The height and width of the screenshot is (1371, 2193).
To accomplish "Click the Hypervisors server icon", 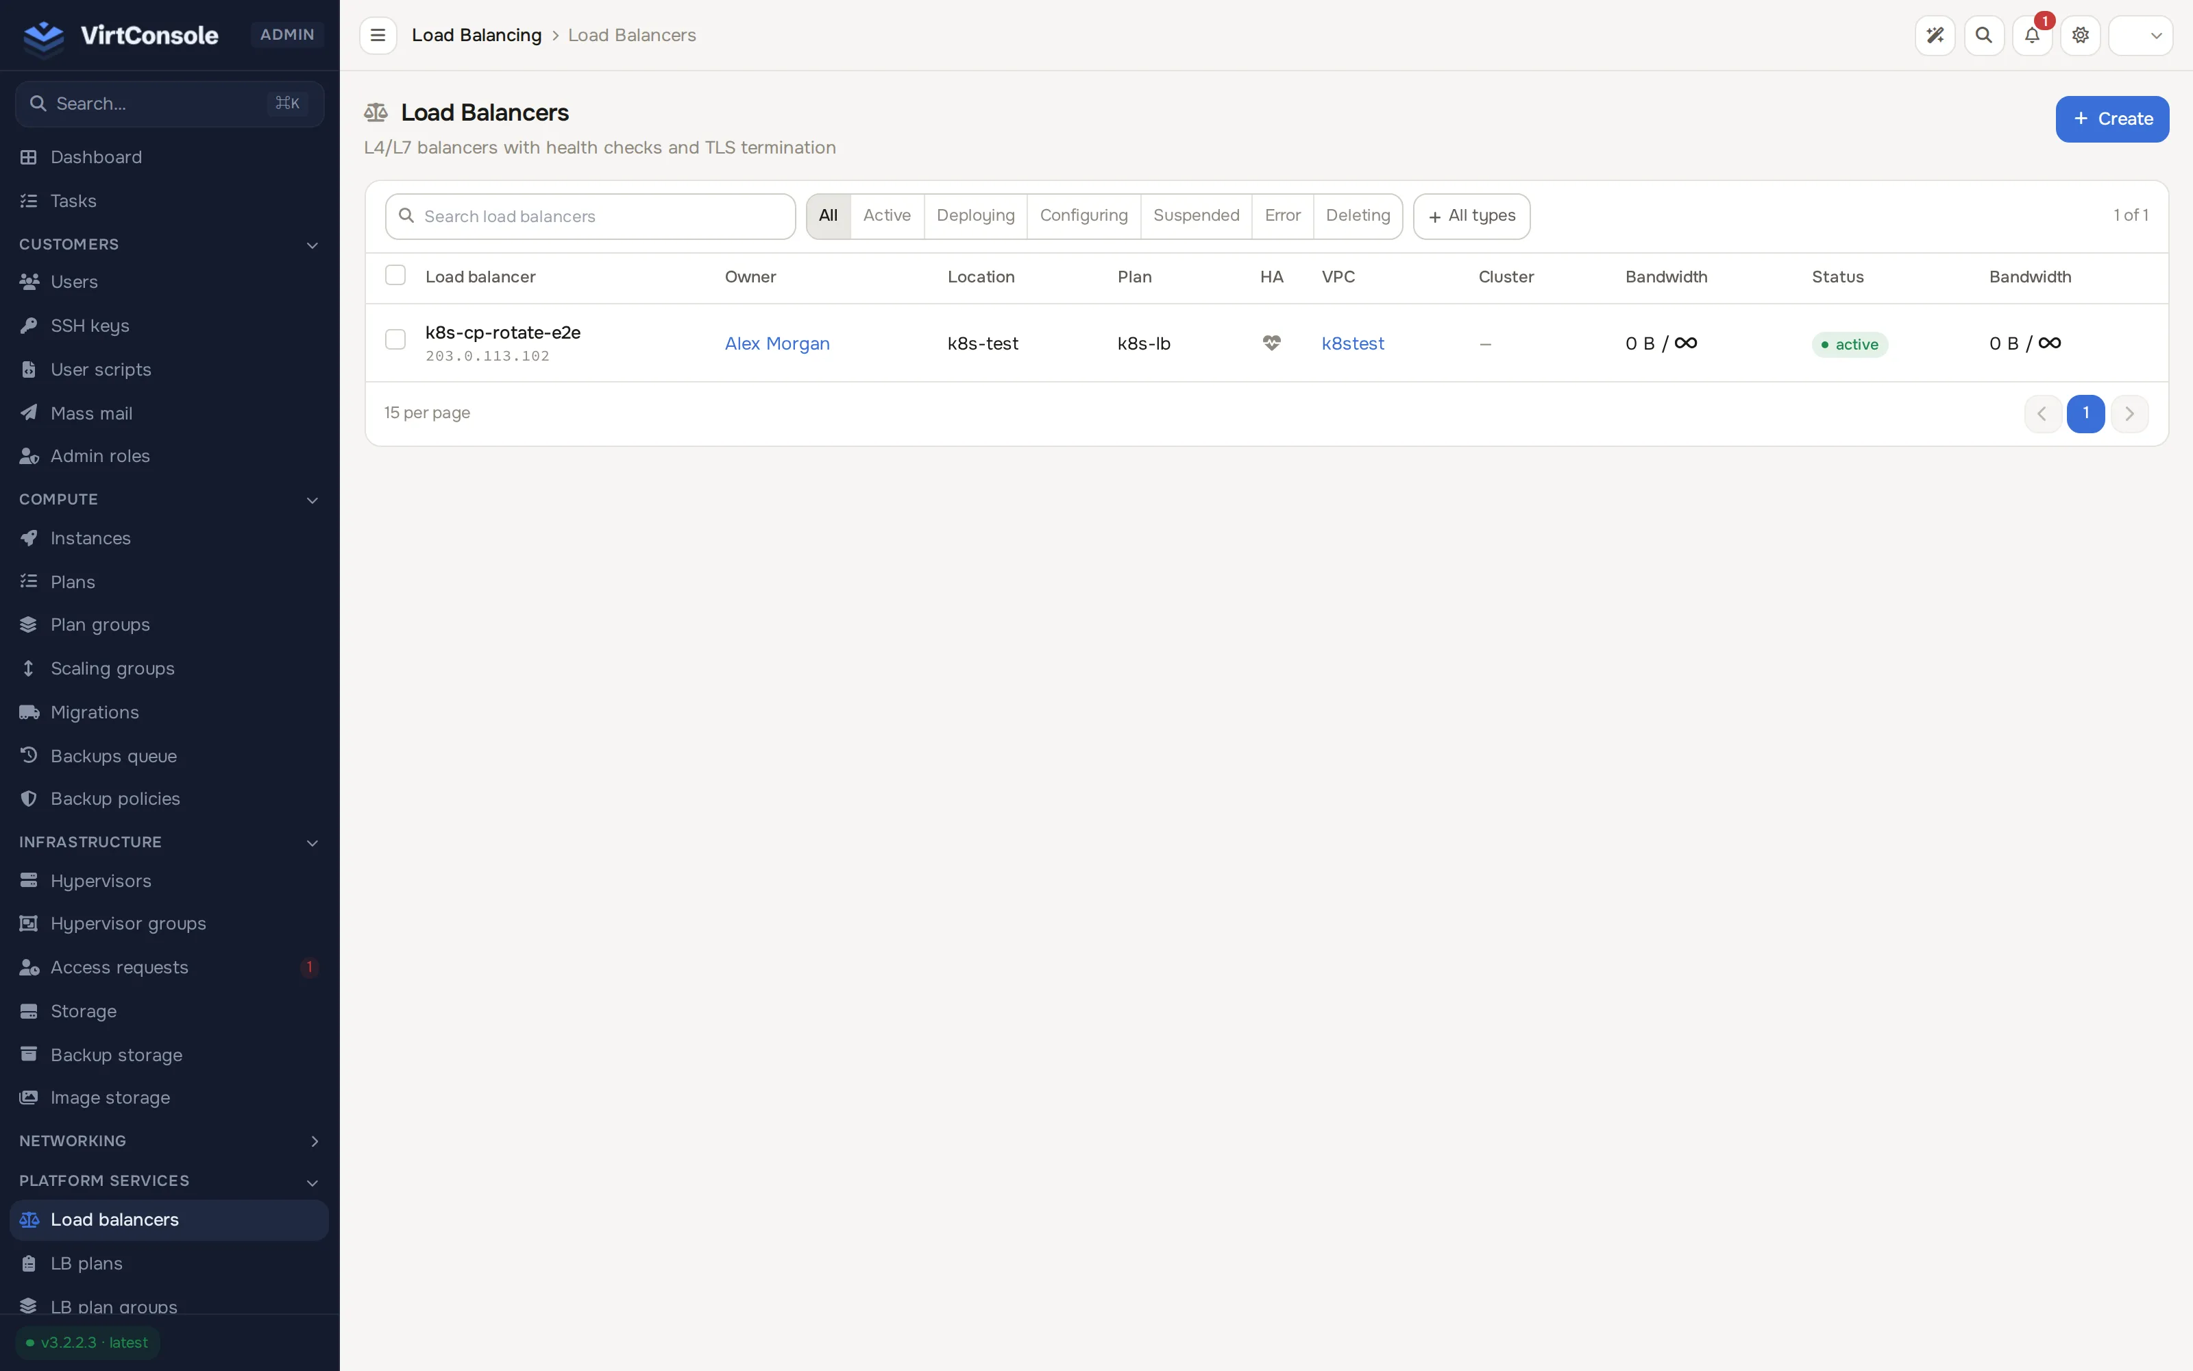I will pos(29,880).
